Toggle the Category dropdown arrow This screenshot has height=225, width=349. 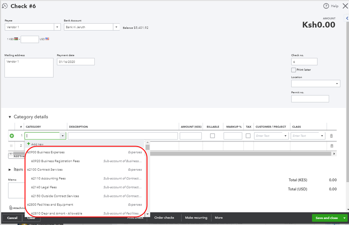pyautogui.click(x=63, y=136)
